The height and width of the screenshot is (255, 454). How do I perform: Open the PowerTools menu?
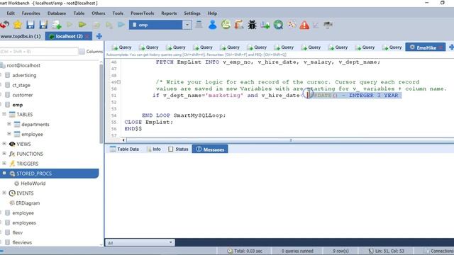click(x=142, y=13)
